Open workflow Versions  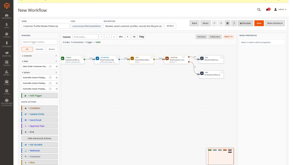(x=201, y=37)
